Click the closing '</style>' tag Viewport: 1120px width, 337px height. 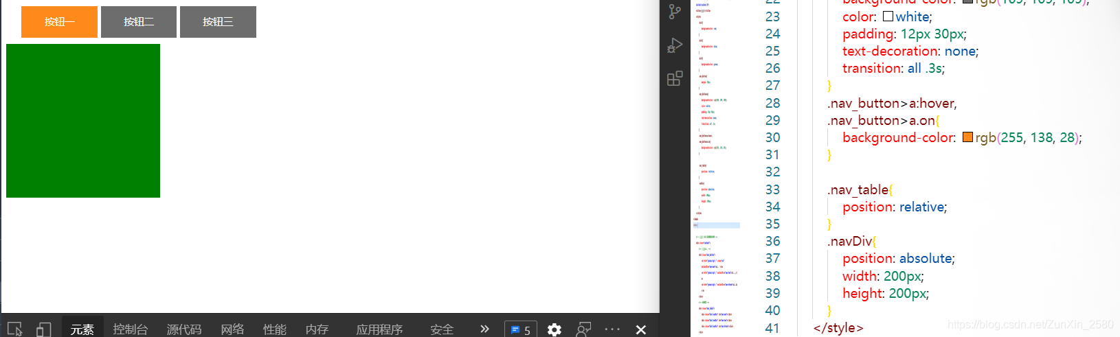click(x=838, y=327)
